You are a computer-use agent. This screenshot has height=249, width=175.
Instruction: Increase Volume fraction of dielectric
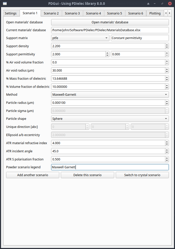[x=167, y=85]
